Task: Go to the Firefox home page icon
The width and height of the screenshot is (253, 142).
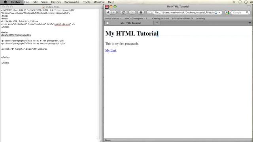Action: pos(141,12)
